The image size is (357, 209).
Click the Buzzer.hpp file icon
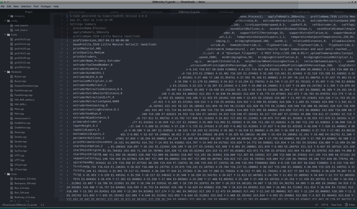coord(12,81)
